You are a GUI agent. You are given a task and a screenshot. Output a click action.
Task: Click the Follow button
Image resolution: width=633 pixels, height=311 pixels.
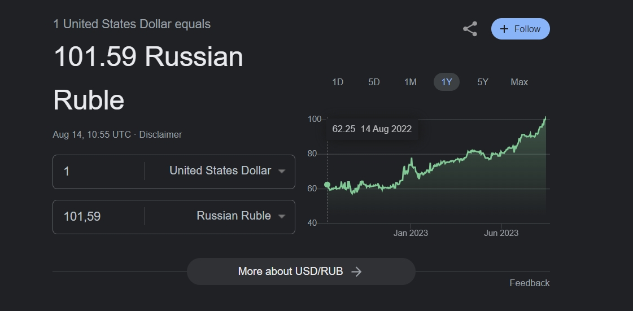(x=520, y=29)
